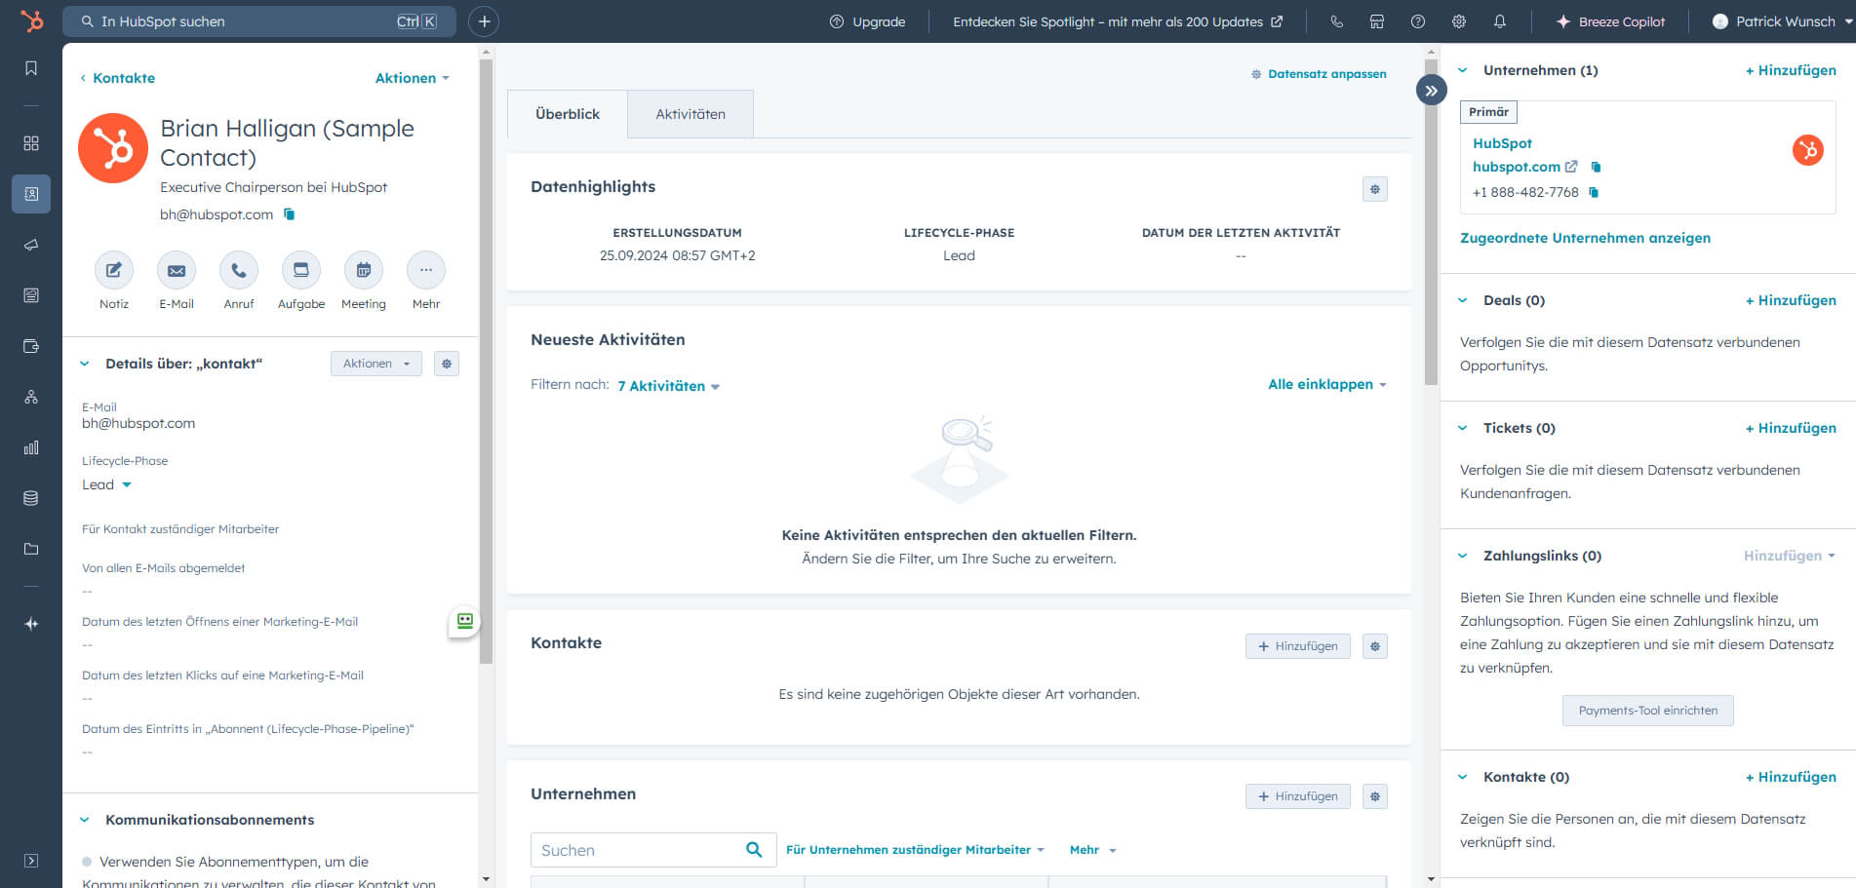Create a task via the Aufgabe icon

(301, 271)
